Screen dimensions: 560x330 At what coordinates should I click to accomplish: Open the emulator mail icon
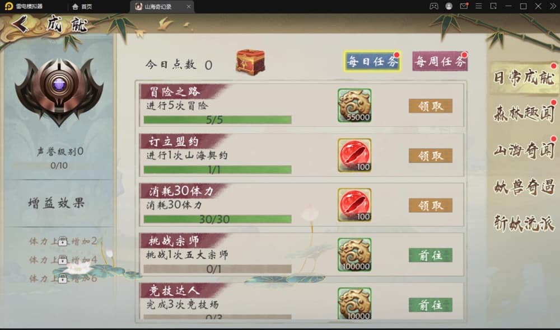(x=464, y=6)
